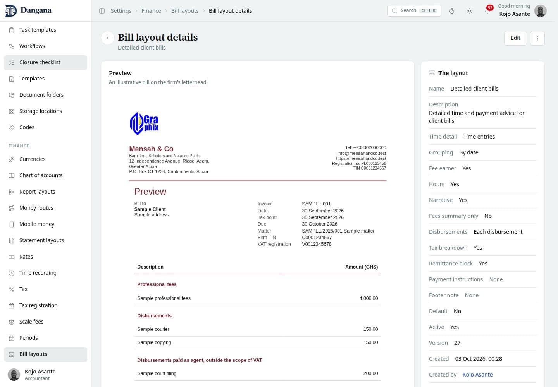
Task: Click the Money routes icon
Action: point(12,208)
